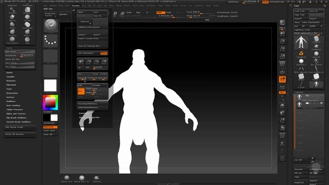Viewport: 329px width, 185px height.
Task: Click the Document palette dock icon
Action: pyautogui.click(x=74, y=10)
